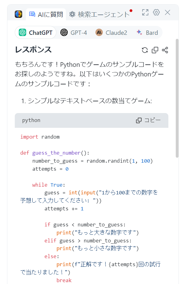The width and height of the screenshot is (185, 284).
Task: Switch to the 検索エージェント tab
Action: click(x=99, y=14)
